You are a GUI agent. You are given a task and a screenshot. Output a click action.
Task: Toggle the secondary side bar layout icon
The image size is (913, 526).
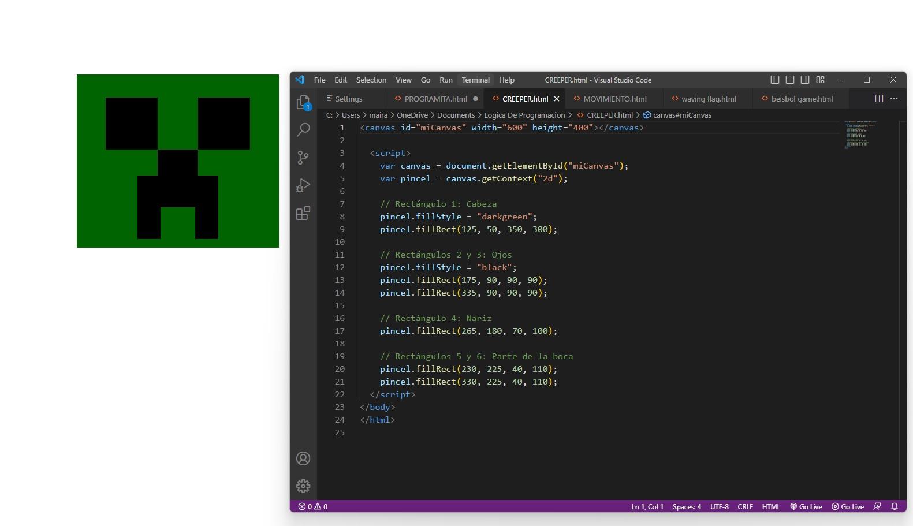(x=805, y=80)
